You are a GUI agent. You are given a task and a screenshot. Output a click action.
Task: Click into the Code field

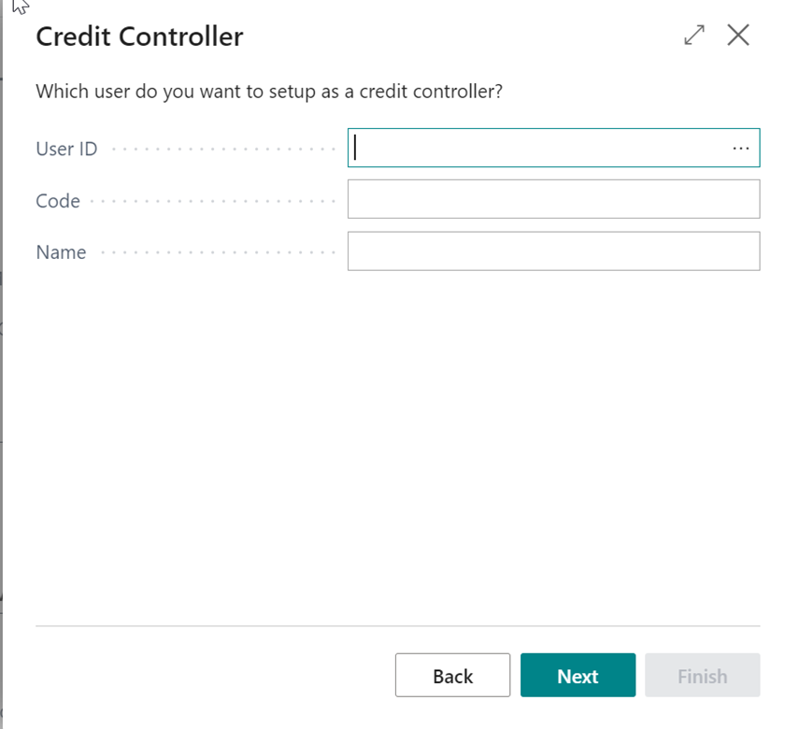(553, 199)
